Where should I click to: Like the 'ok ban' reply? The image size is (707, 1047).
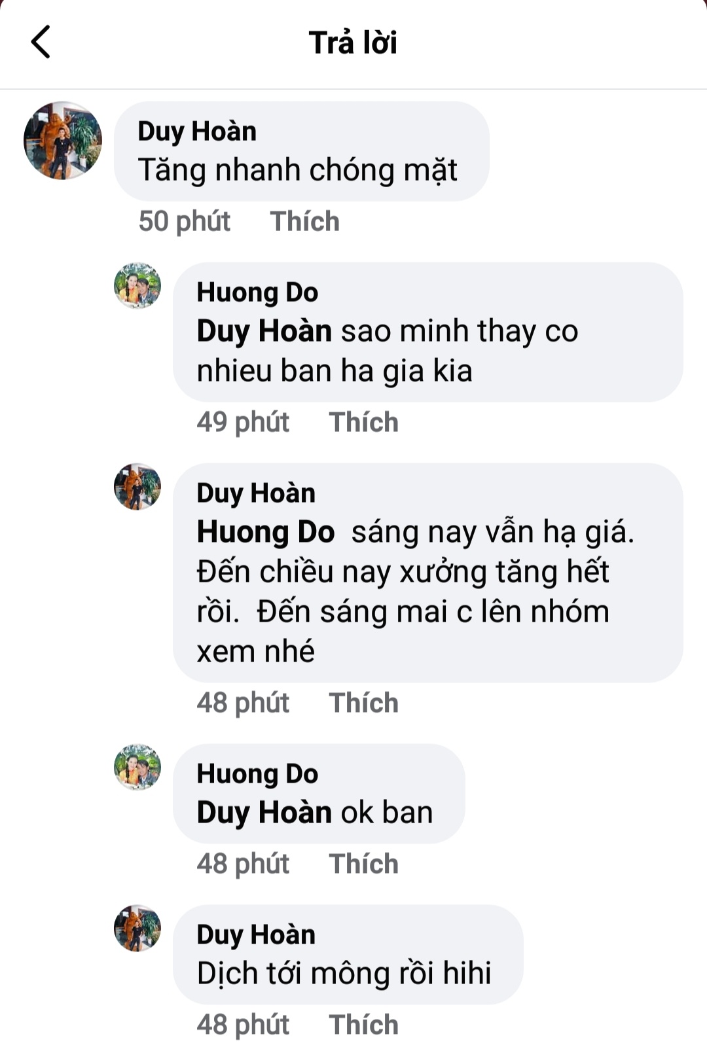(363, 864)
